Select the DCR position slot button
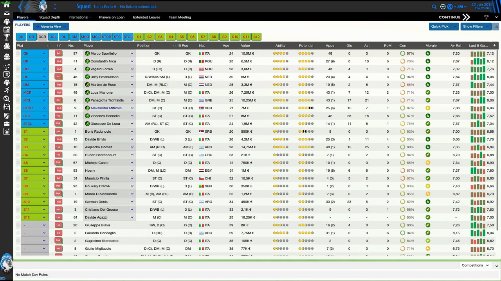Screen dimensions: 501x281 click(x=42, y=37)
